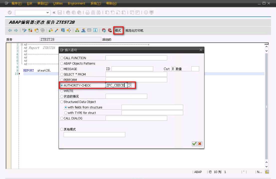Select the 其他模式 radio button
The width and height of the screenshot is (276, 179).
pos(62,129)
